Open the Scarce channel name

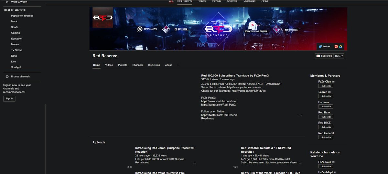(323, 92)
